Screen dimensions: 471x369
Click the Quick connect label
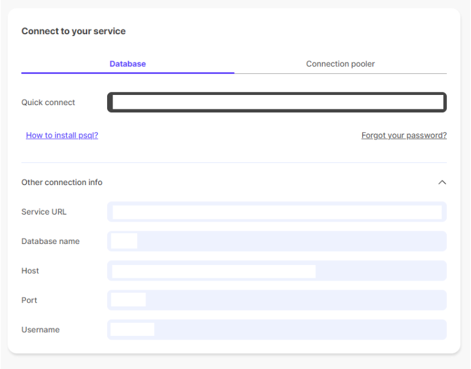tap(48, 102)
